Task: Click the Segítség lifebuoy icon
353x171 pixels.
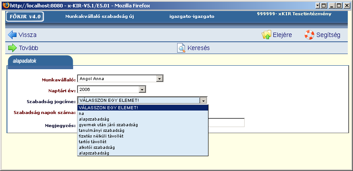Action: coord(309,35)
